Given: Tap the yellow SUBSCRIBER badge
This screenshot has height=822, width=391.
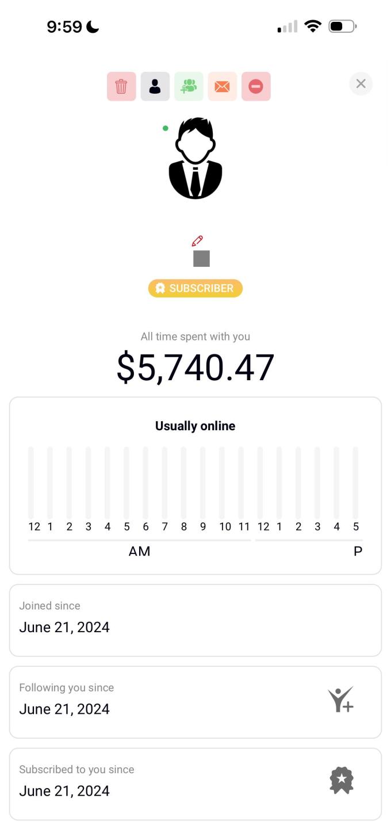Looking at the screenshot, I should coord(195,288).
